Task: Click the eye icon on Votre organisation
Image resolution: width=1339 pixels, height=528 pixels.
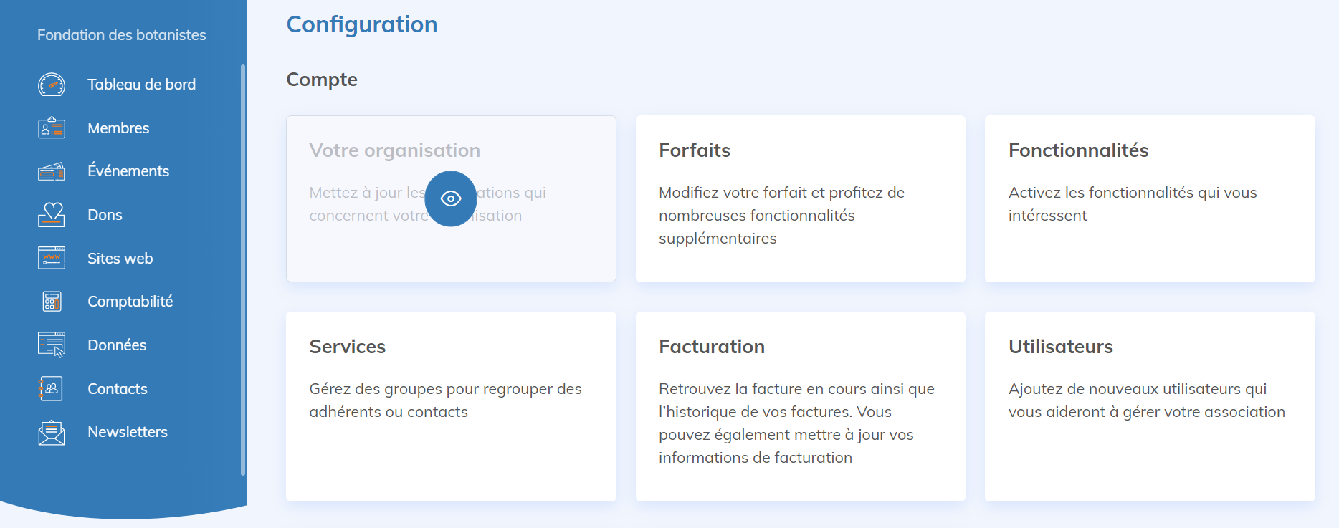Action: [x=451, y=198]
